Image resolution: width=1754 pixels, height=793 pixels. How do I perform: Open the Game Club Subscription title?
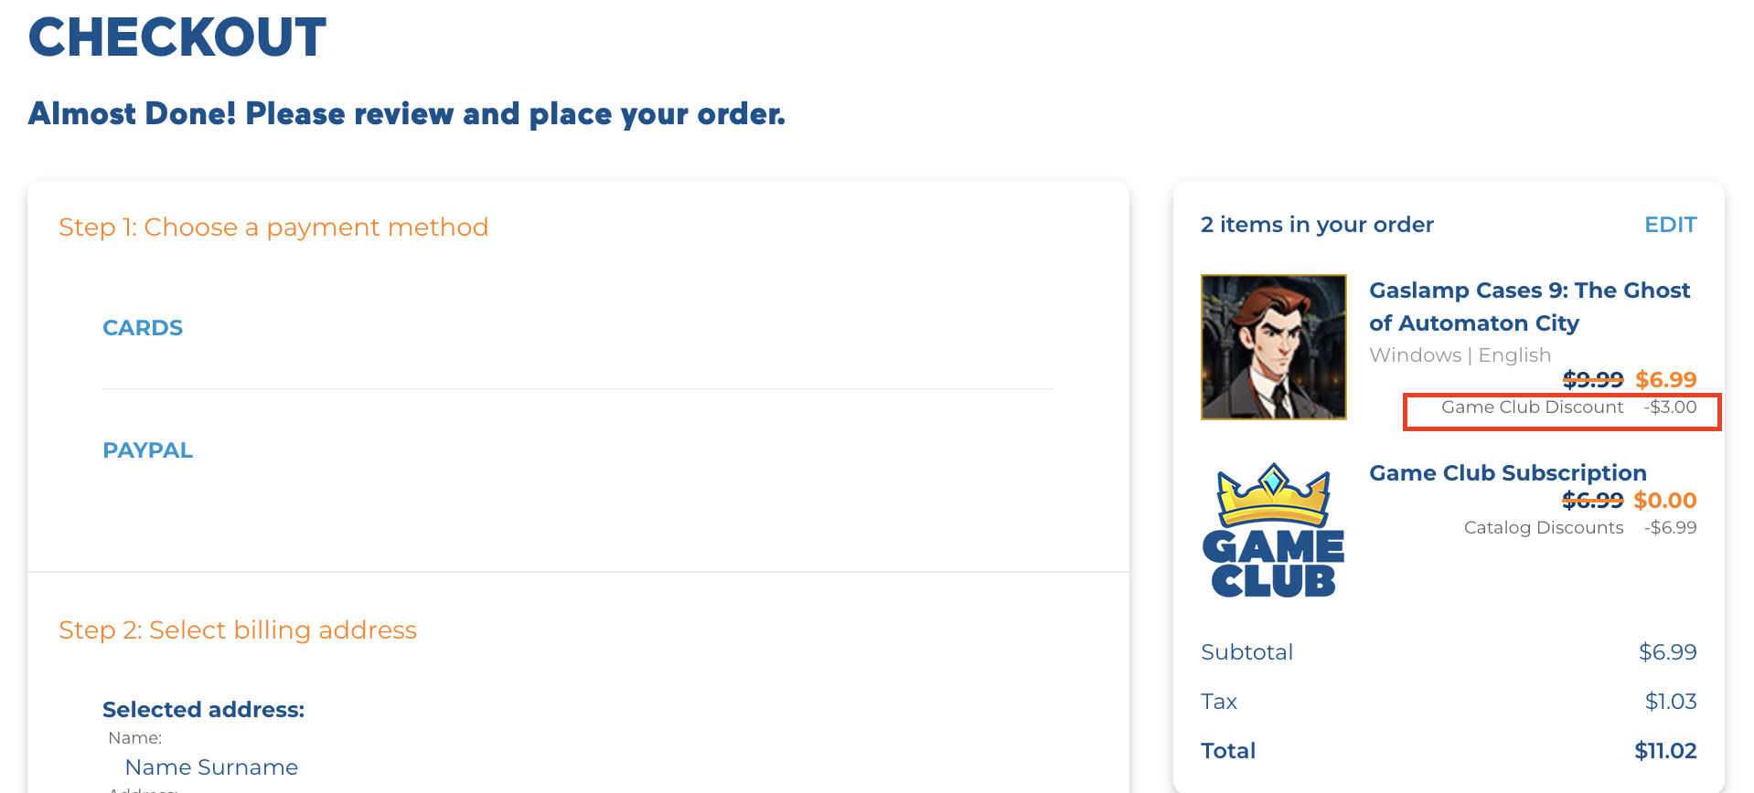click(1507, 473)
